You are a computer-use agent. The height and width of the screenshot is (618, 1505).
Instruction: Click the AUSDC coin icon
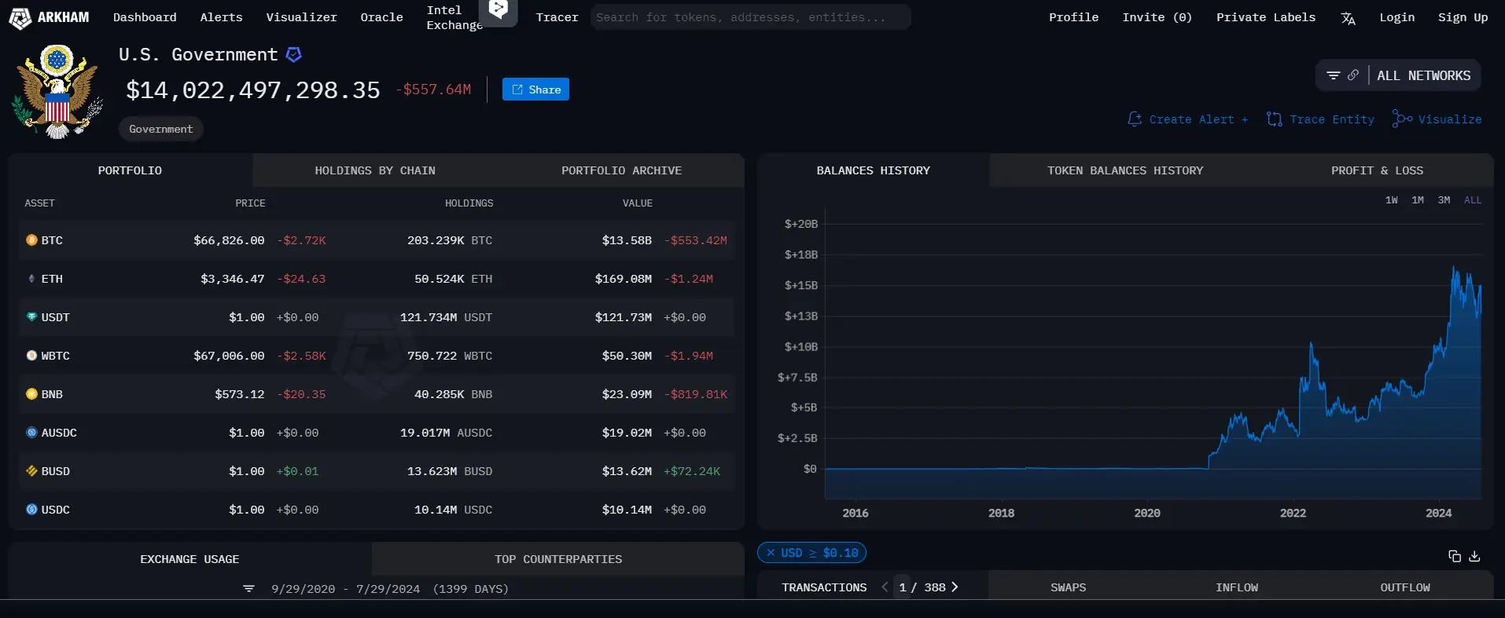(x=31, y=433)
